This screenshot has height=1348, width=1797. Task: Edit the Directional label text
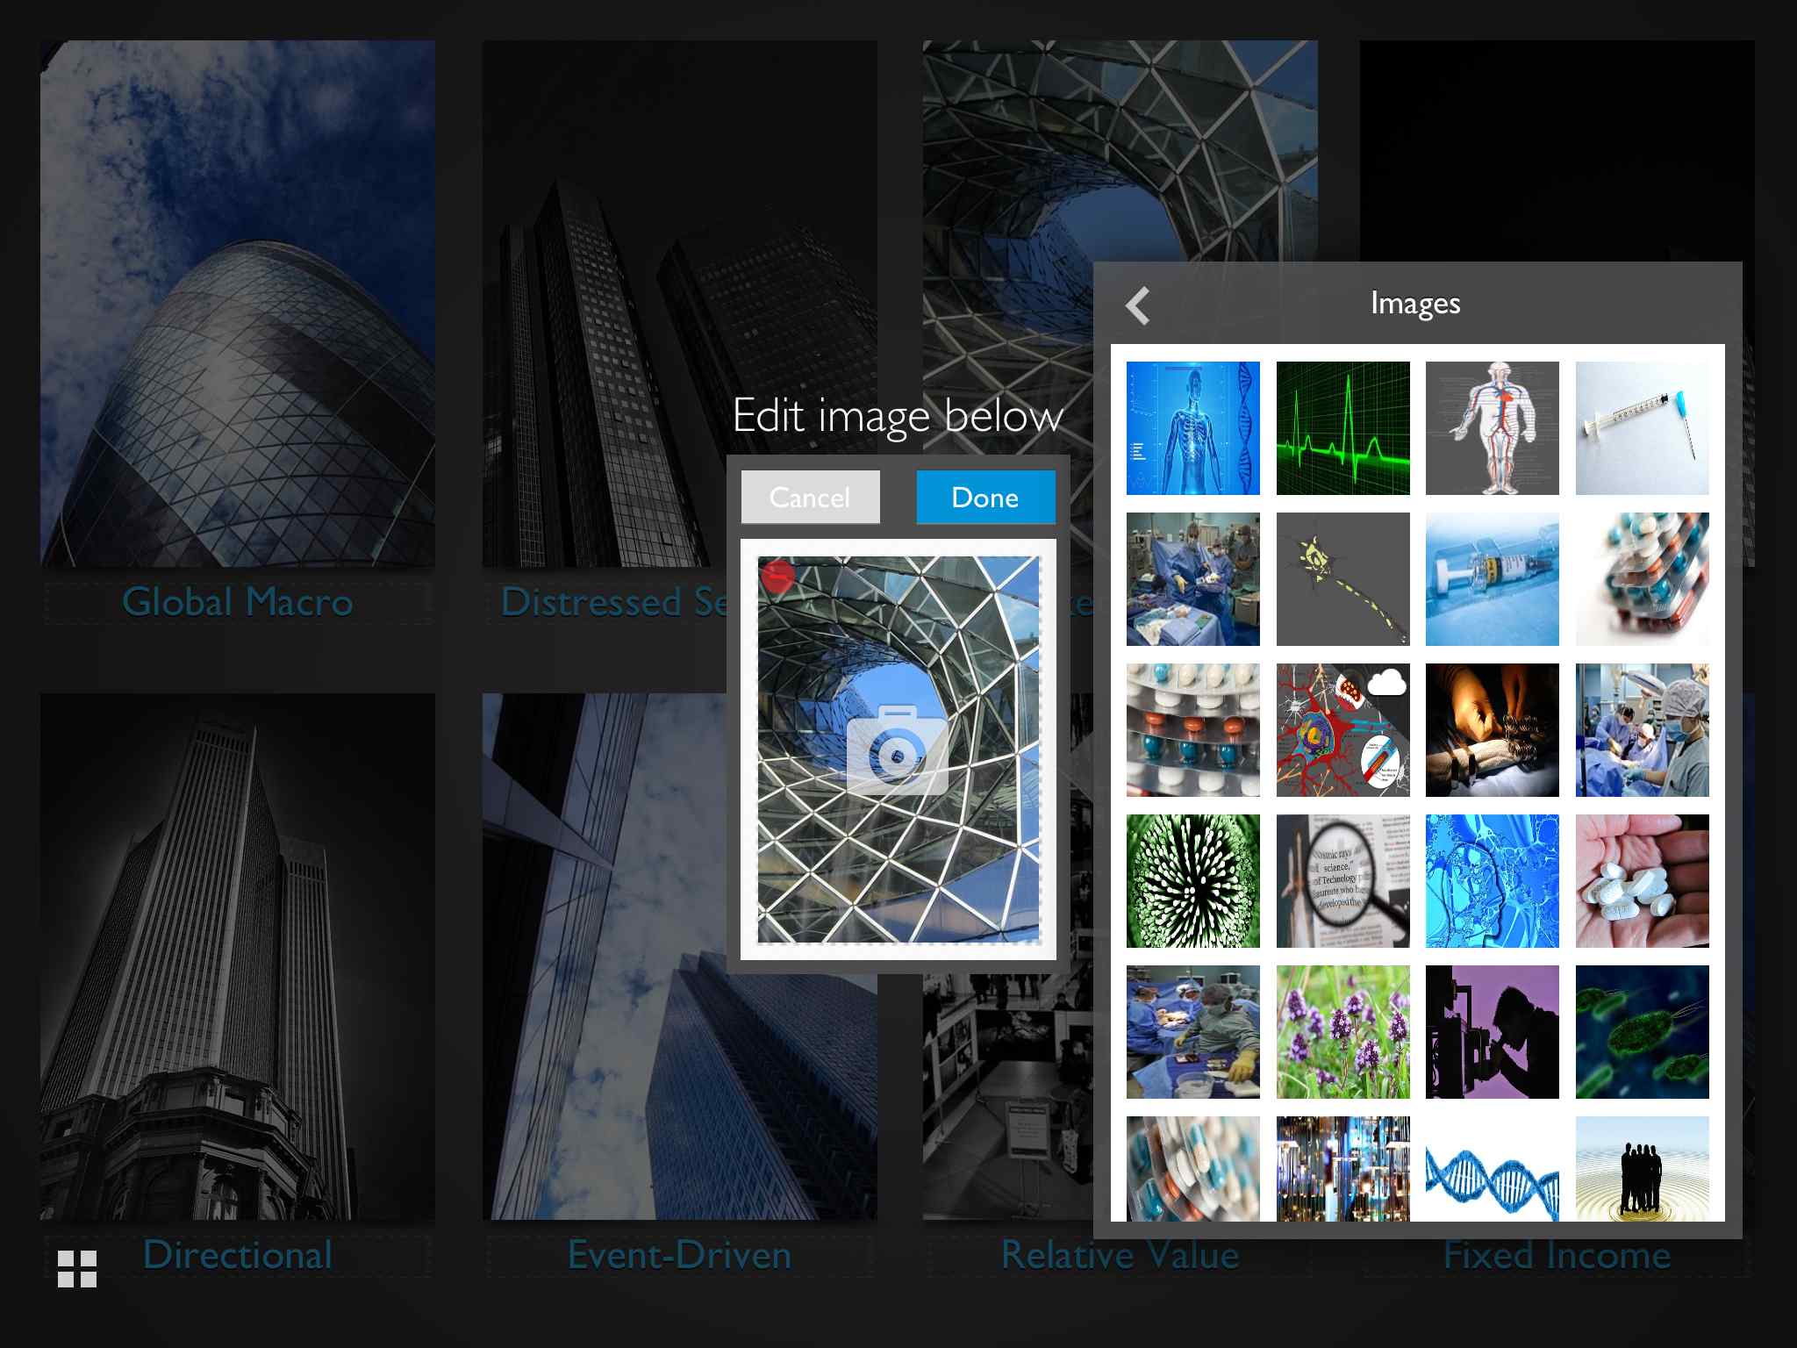[237, 1255]
